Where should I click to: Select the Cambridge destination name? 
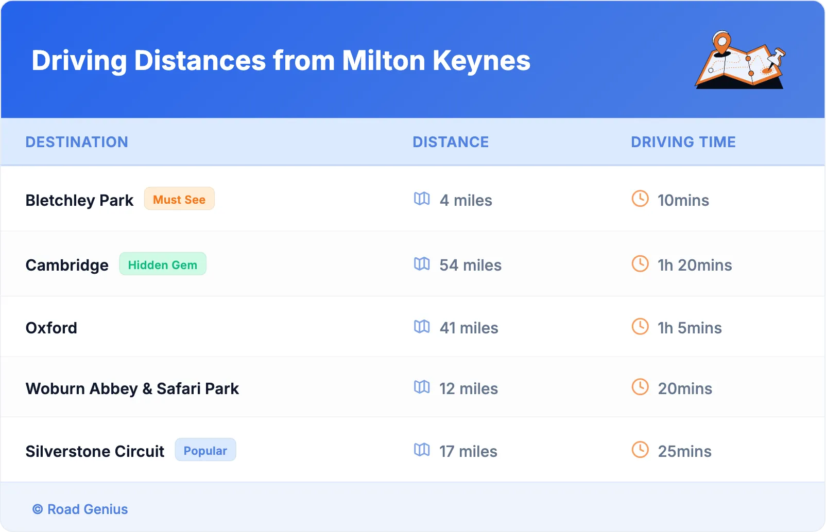point(67,265)
